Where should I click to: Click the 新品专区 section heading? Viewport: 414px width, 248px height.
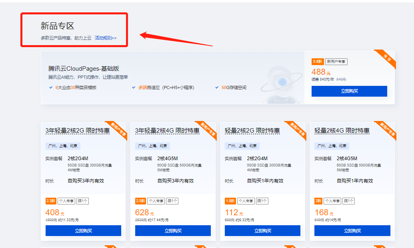tap(57, 26)
